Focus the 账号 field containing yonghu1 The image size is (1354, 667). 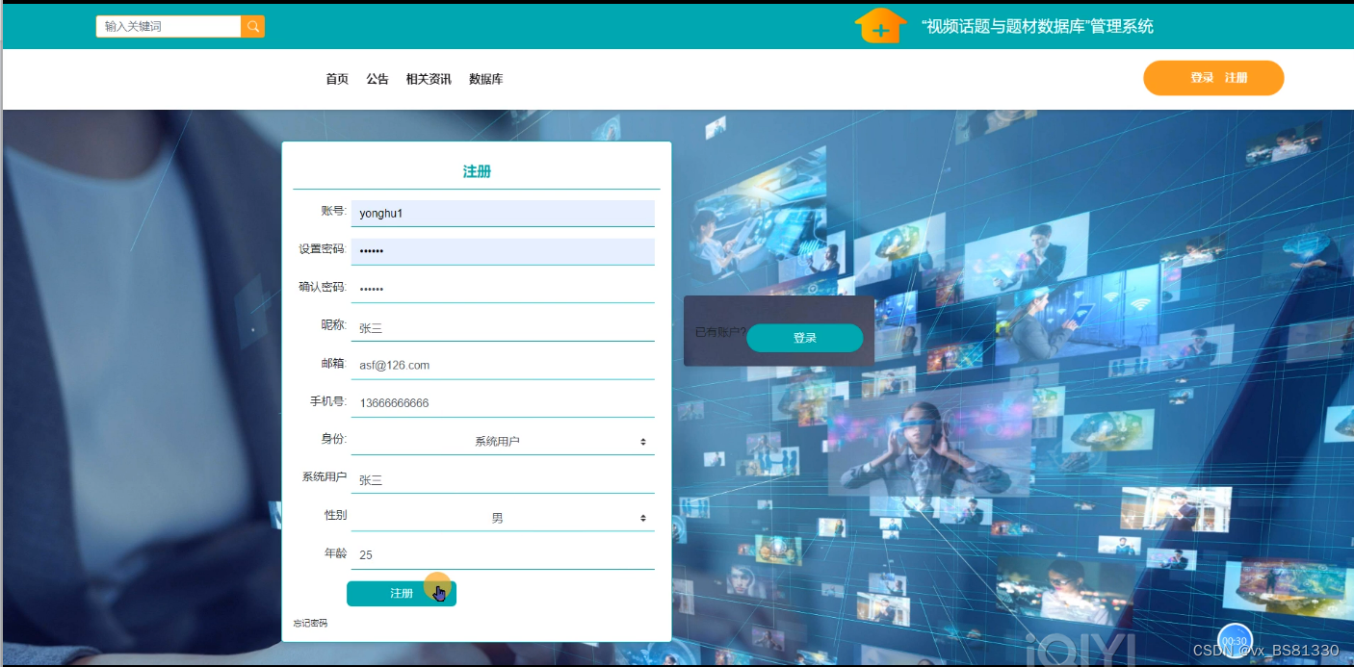click(x=503, y=214)
